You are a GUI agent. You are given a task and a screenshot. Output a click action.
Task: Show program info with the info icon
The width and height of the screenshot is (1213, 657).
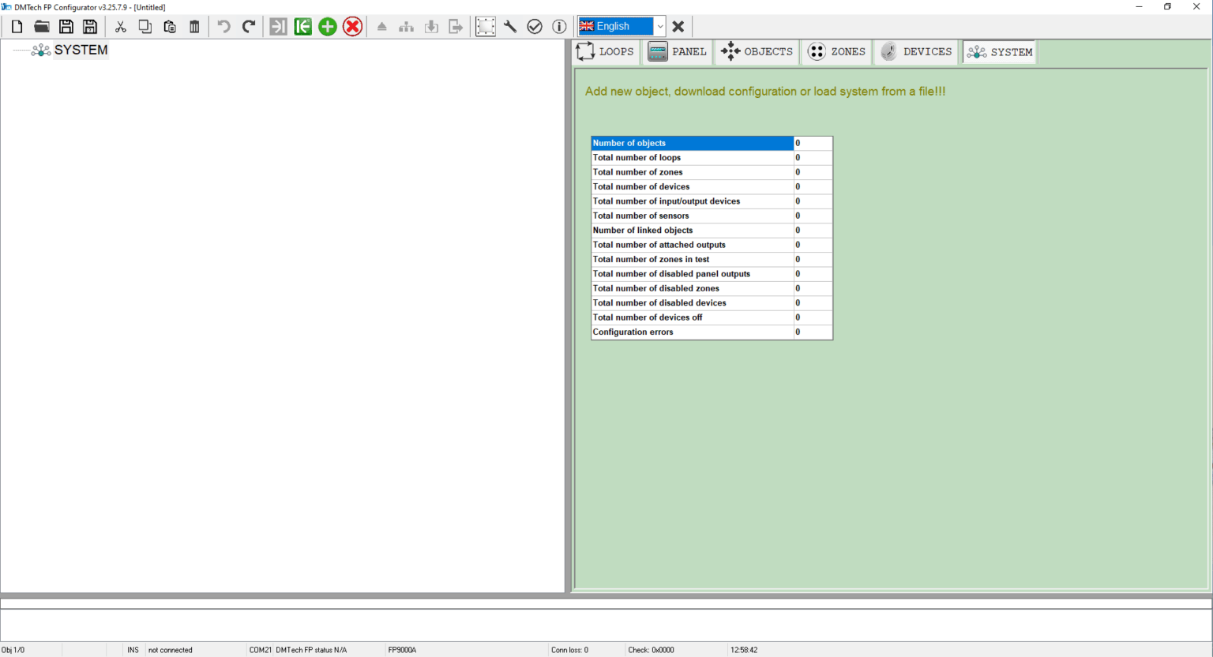[559, 26]
